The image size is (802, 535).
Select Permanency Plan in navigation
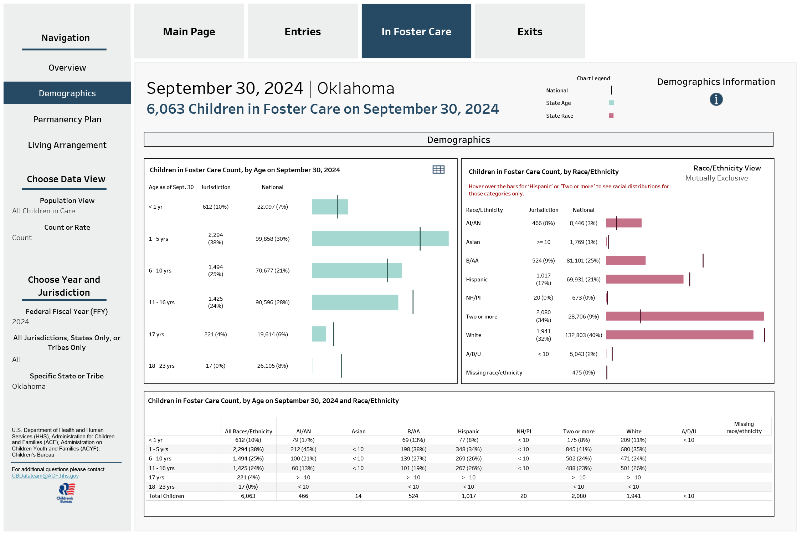pos(67,119)
